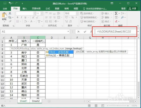Click the Merge and Center icon
The image size is (141, 108).
(59, 17)
